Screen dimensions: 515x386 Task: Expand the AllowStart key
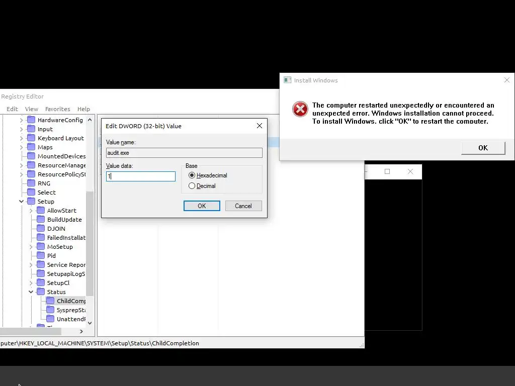pos(31,211)
